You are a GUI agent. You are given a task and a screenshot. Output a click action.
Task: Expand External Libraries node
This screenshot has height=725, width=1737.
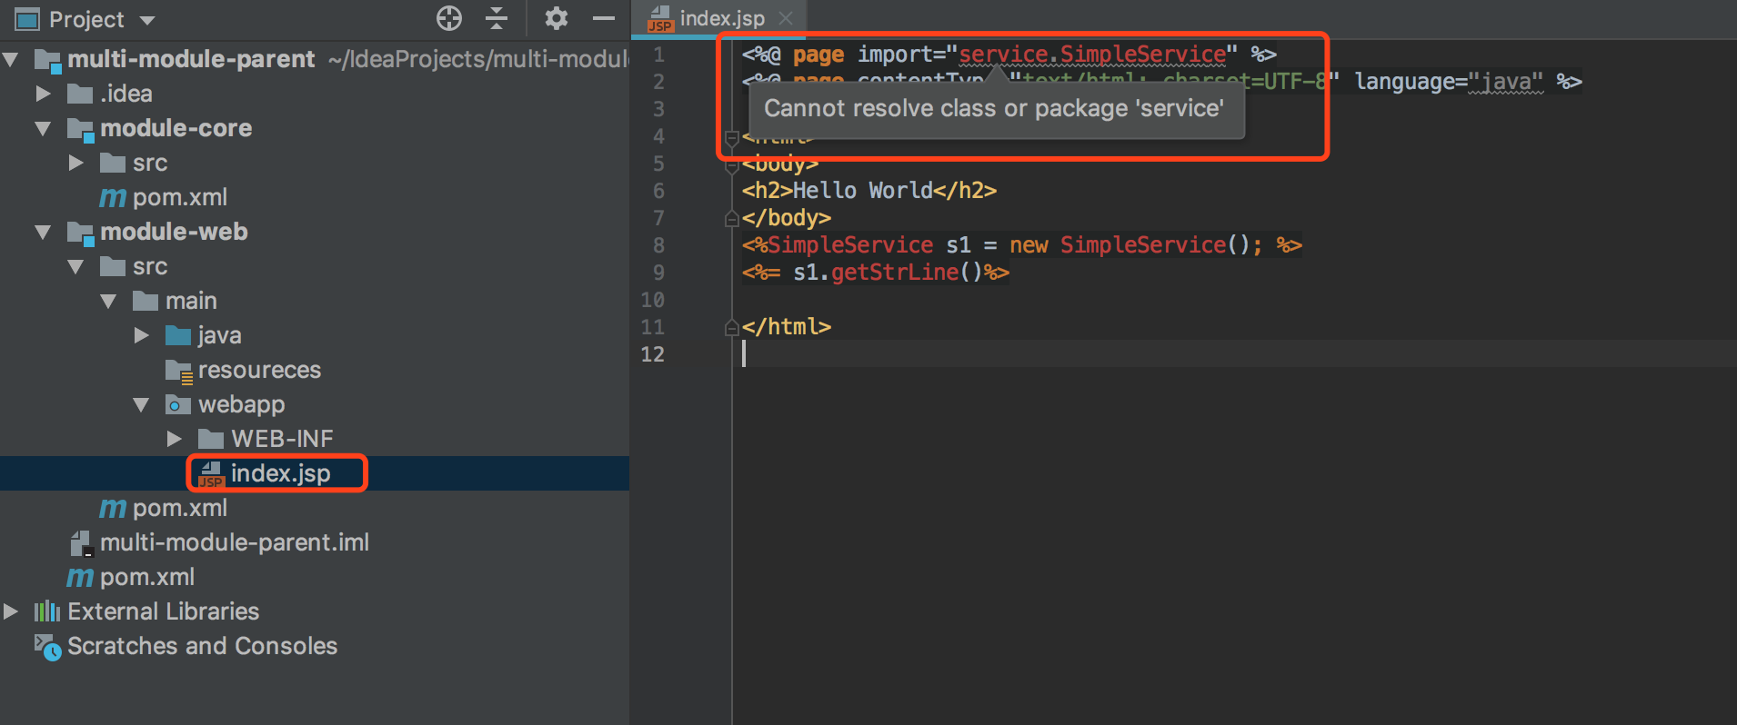click(x=11, y=611)
